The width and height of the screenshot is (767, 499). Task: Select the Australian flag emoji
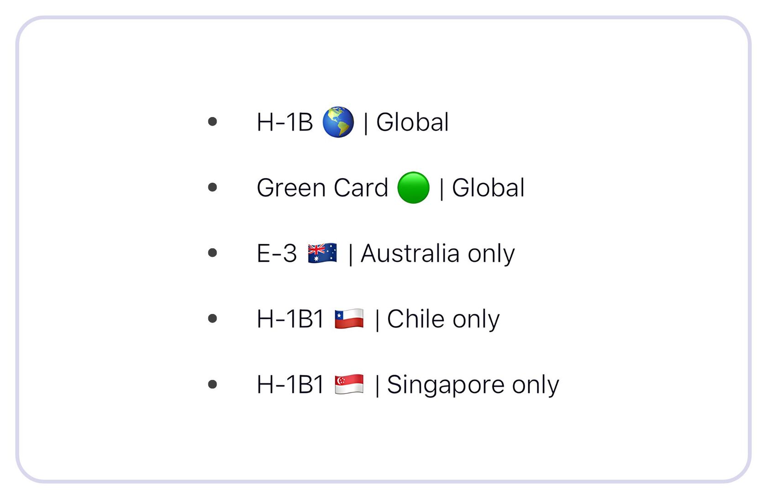click(322, 253)
